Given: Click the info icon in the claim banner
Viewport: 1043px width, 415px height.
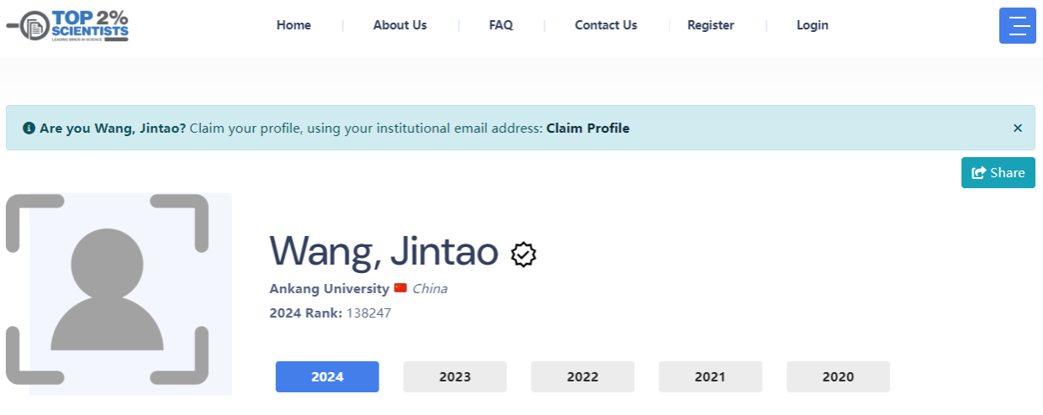Looking at the screenshot, I should point(29,129).
